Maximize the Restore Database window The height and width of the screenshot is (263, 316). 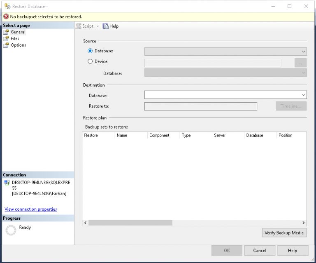coord(289,6)
